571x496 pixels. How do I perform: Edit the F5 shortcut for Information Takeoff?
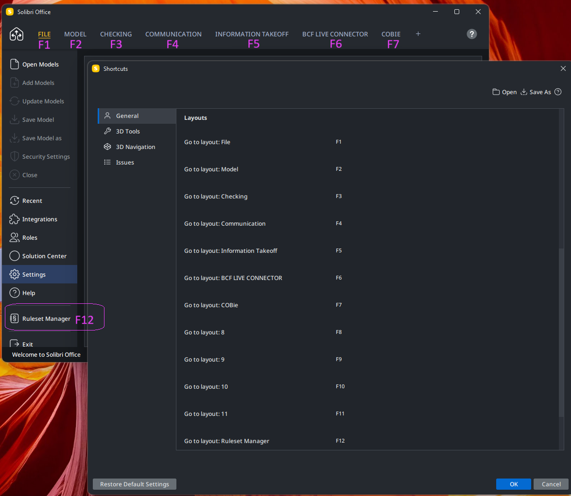tap(339, 250)
